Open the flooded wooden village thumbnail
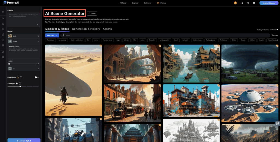The width and height of the screenshot is (280, 142). tap(191, 63)
